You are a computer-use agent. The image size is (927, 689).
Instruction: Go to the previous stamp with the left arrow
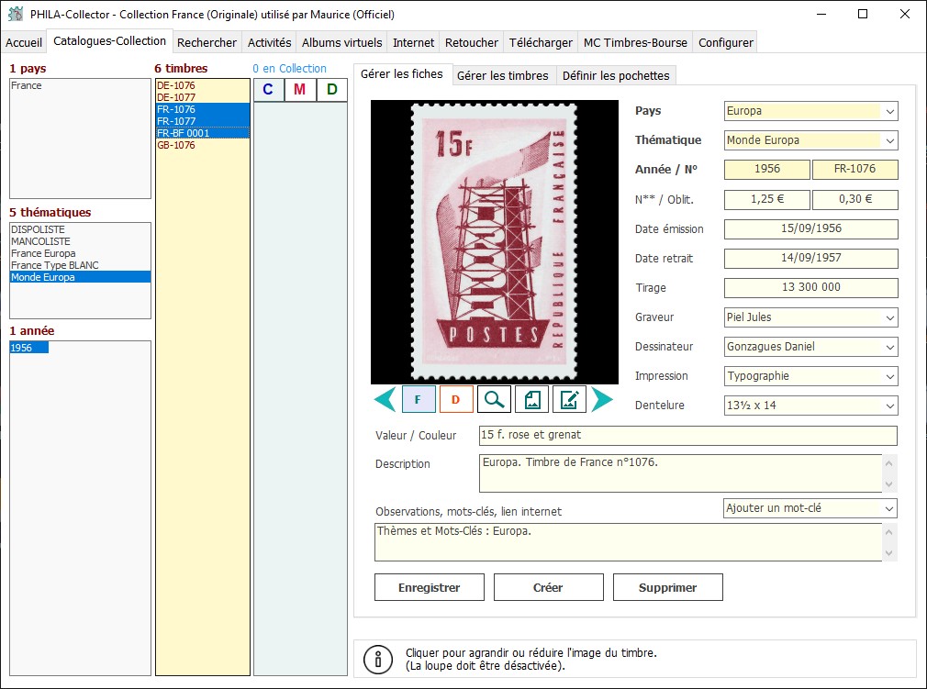[385, 399]
